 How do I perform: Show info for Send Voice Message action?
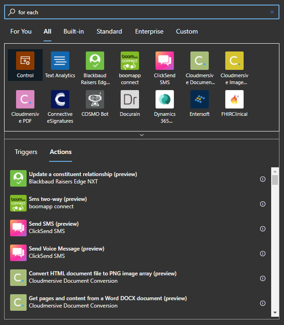pos(263,253)
